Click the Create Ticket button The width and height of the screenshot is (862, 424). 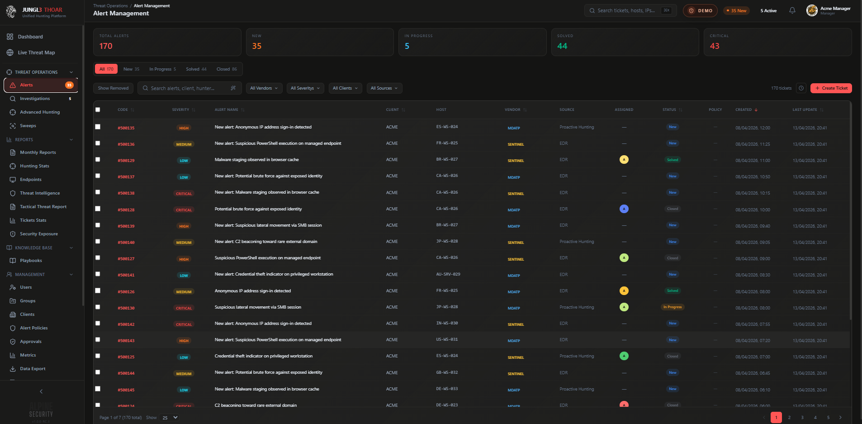coord(831,88)
